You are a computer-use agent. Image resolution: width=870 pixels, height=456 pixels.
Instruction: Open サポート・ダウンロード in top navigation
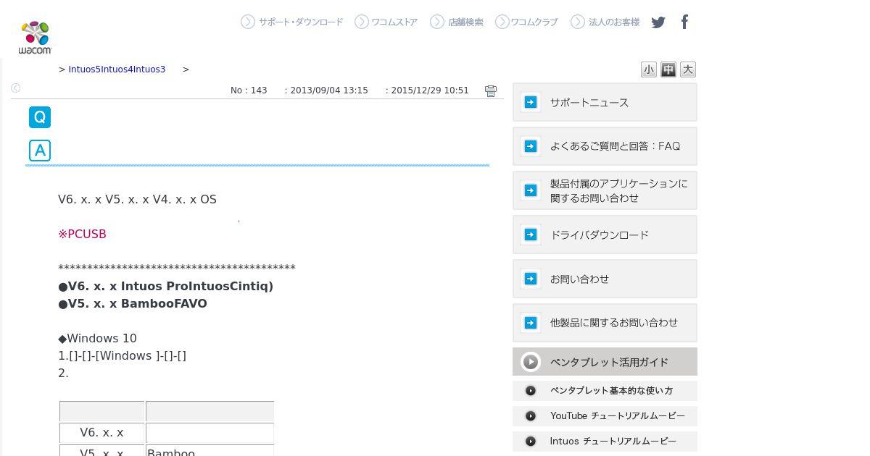[301, 22]
